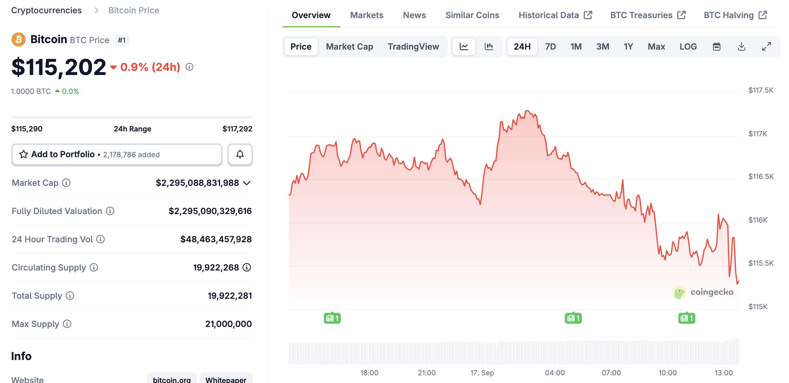Click the news marker near 04:00
Viewport: 789px width, 383px height.
pyautogui.click(x=573, y=318)
